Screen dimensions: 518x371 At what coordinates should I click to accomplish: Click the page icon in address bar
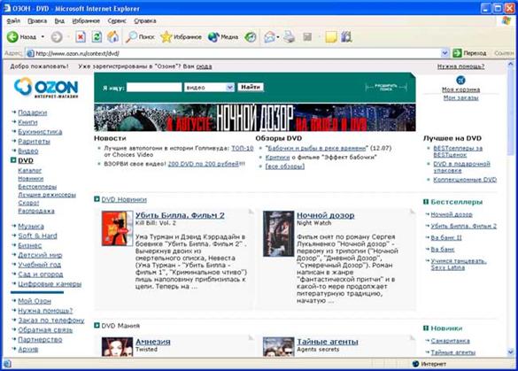30,53
